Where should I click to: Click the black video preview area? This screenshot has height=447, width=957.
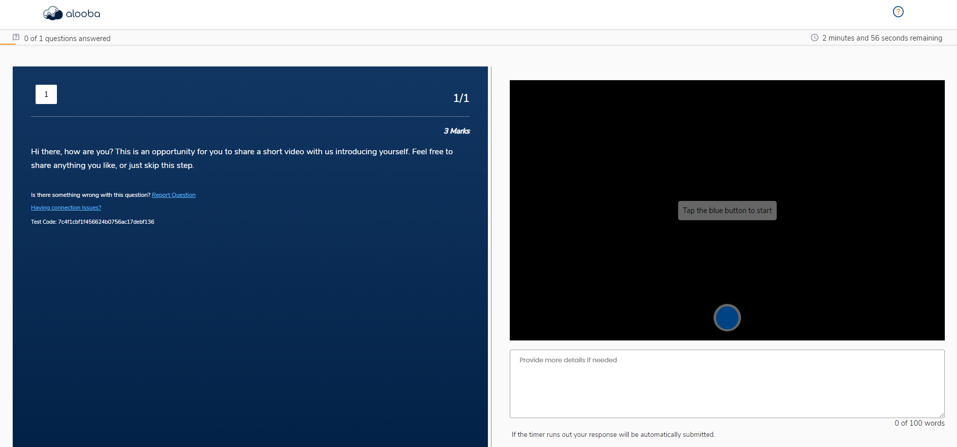click(610, 152)
